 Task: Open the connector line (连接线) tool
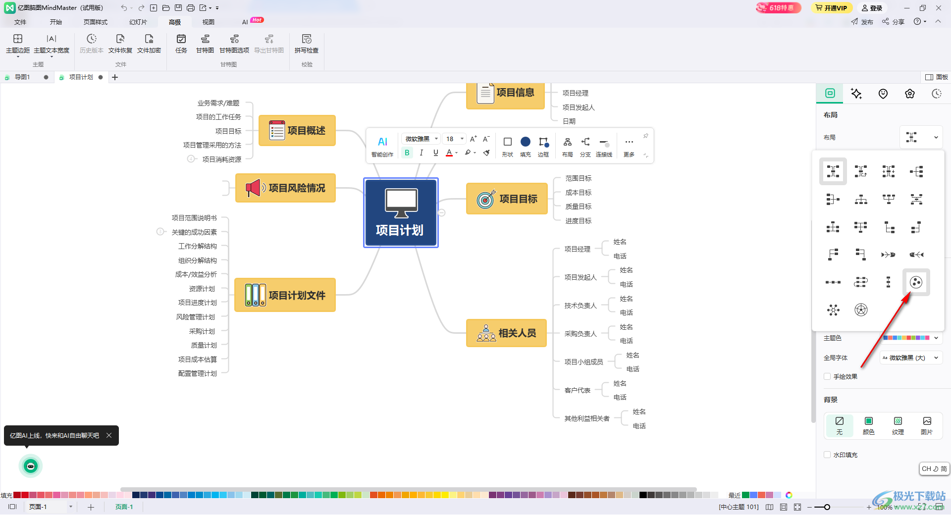pyautogui.click(x=604, y=147)
